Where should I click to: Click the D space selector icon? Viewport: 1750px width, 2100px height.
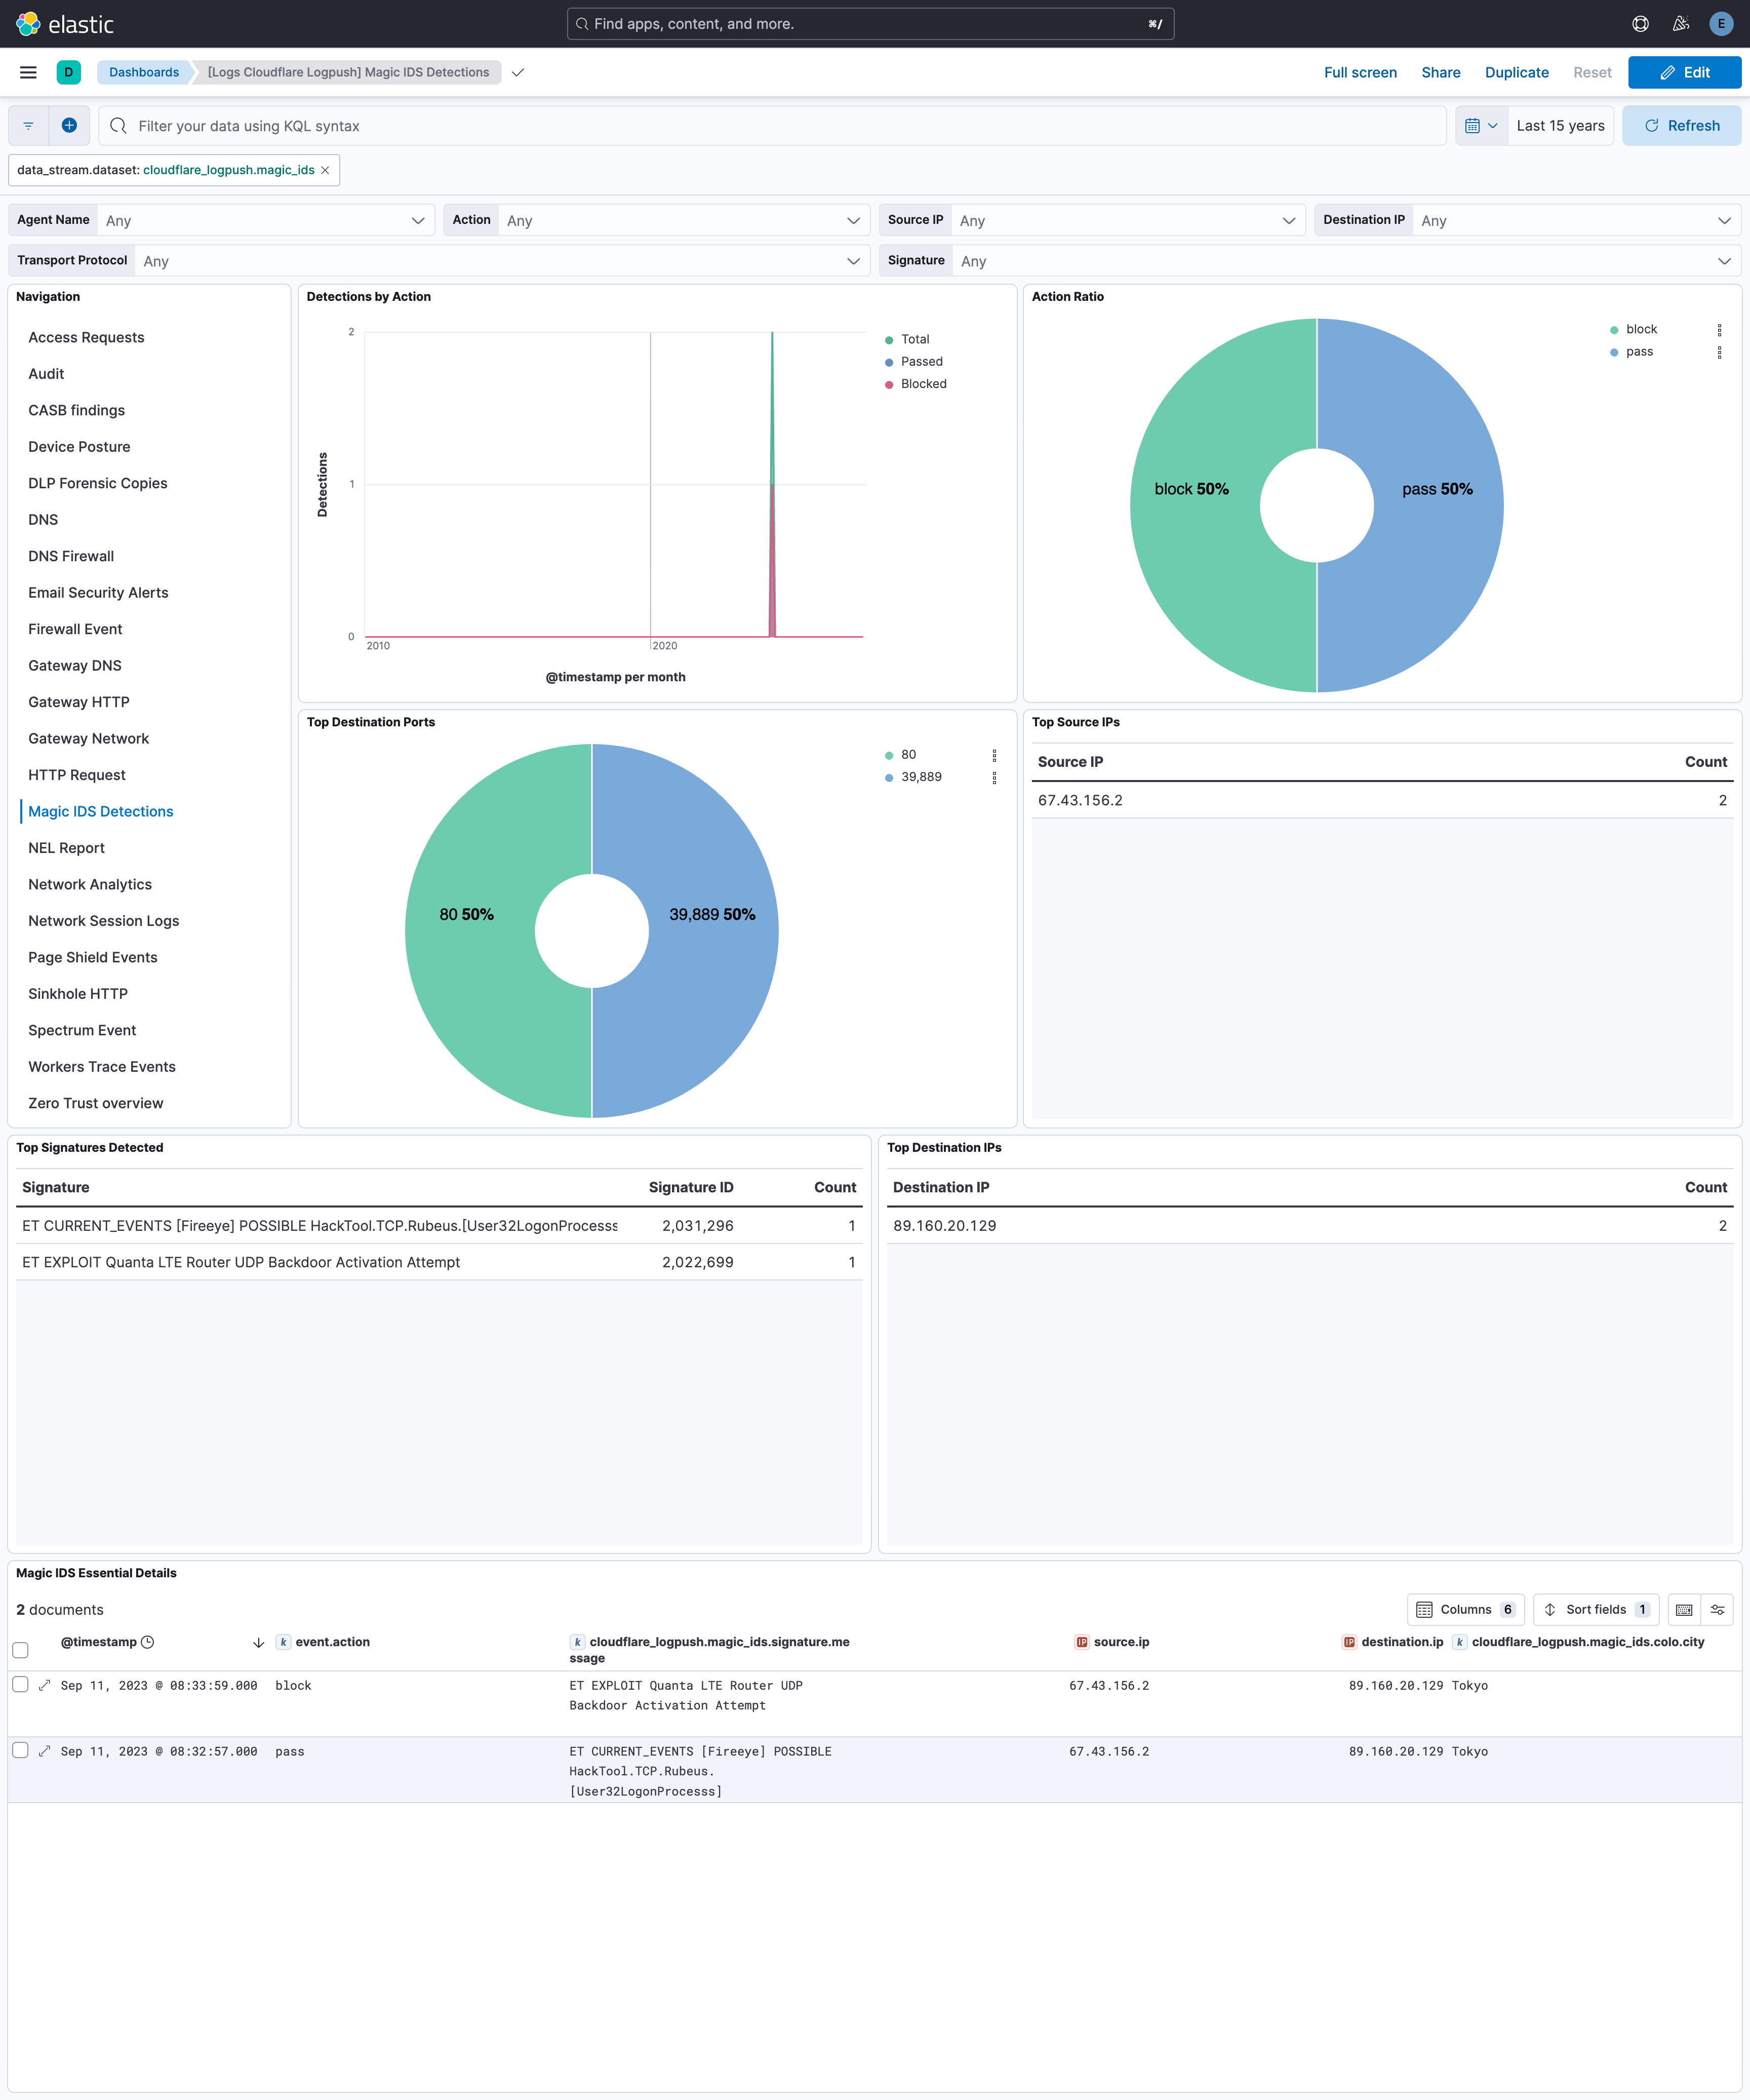69,72
